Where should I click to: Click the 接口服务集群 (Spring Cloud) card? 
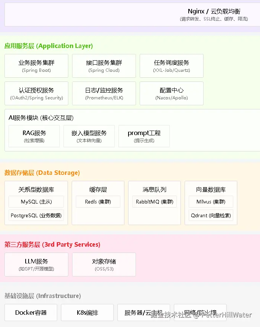pos(104,66)
